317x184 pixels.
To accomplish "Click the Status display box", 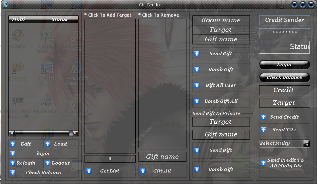I will [284, 47].
